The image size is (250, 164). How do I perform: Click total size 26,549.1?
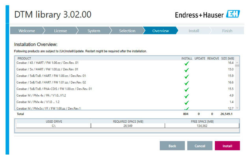click(x=226, y=114)
